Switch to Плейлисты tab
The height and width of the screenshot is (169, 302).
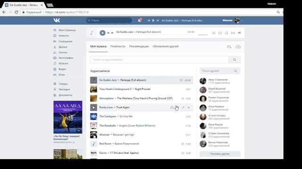point(118,46)
